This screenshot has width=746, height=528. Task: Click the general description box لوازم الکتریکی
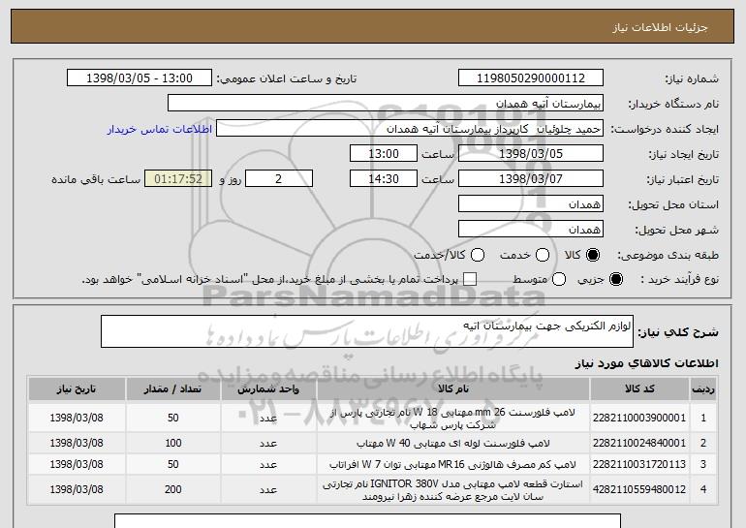tap(367, 331)
